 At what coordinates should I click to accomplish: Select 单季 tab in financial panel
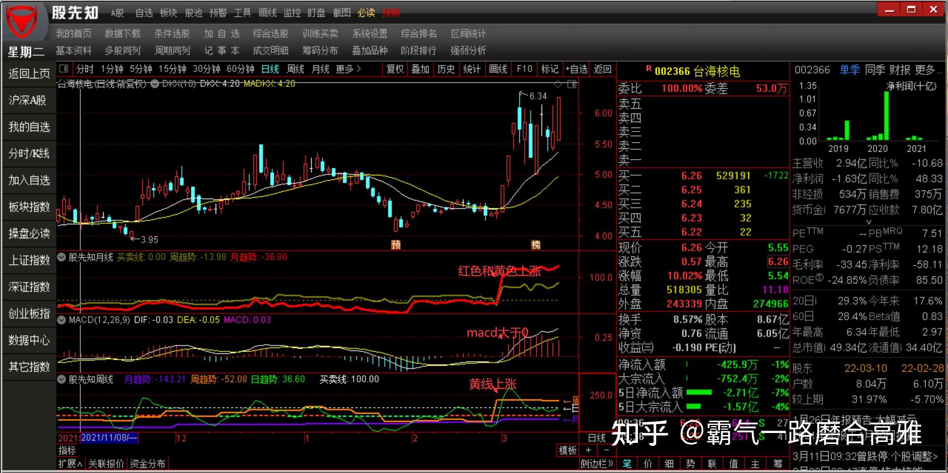coord(850,70)
